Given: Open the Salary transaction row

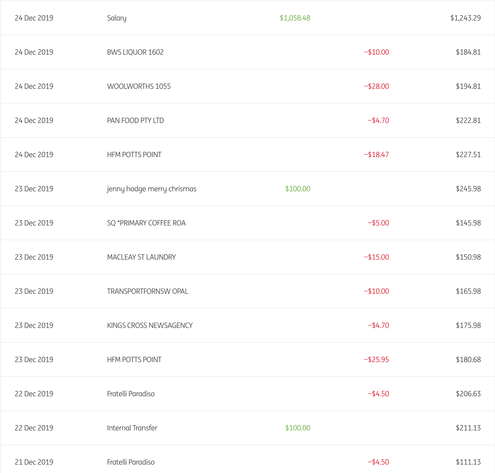Looking at the screenshot, I should click(x=117, y=18).
